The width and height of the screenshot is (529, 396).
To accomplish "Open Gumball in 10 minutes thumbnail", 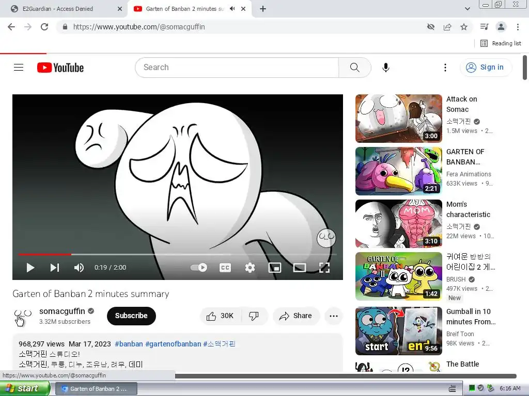I will coord(398,331).
